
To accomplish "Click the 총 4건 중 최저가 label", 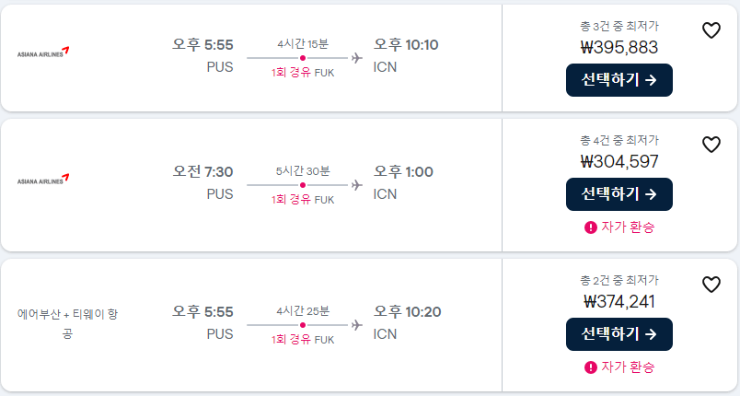I will click(619, 140).
